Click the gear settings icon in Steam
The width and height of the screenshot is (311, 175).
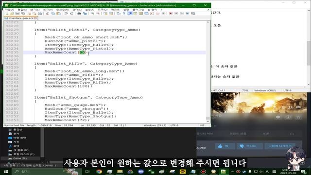[x=278, y=117]
